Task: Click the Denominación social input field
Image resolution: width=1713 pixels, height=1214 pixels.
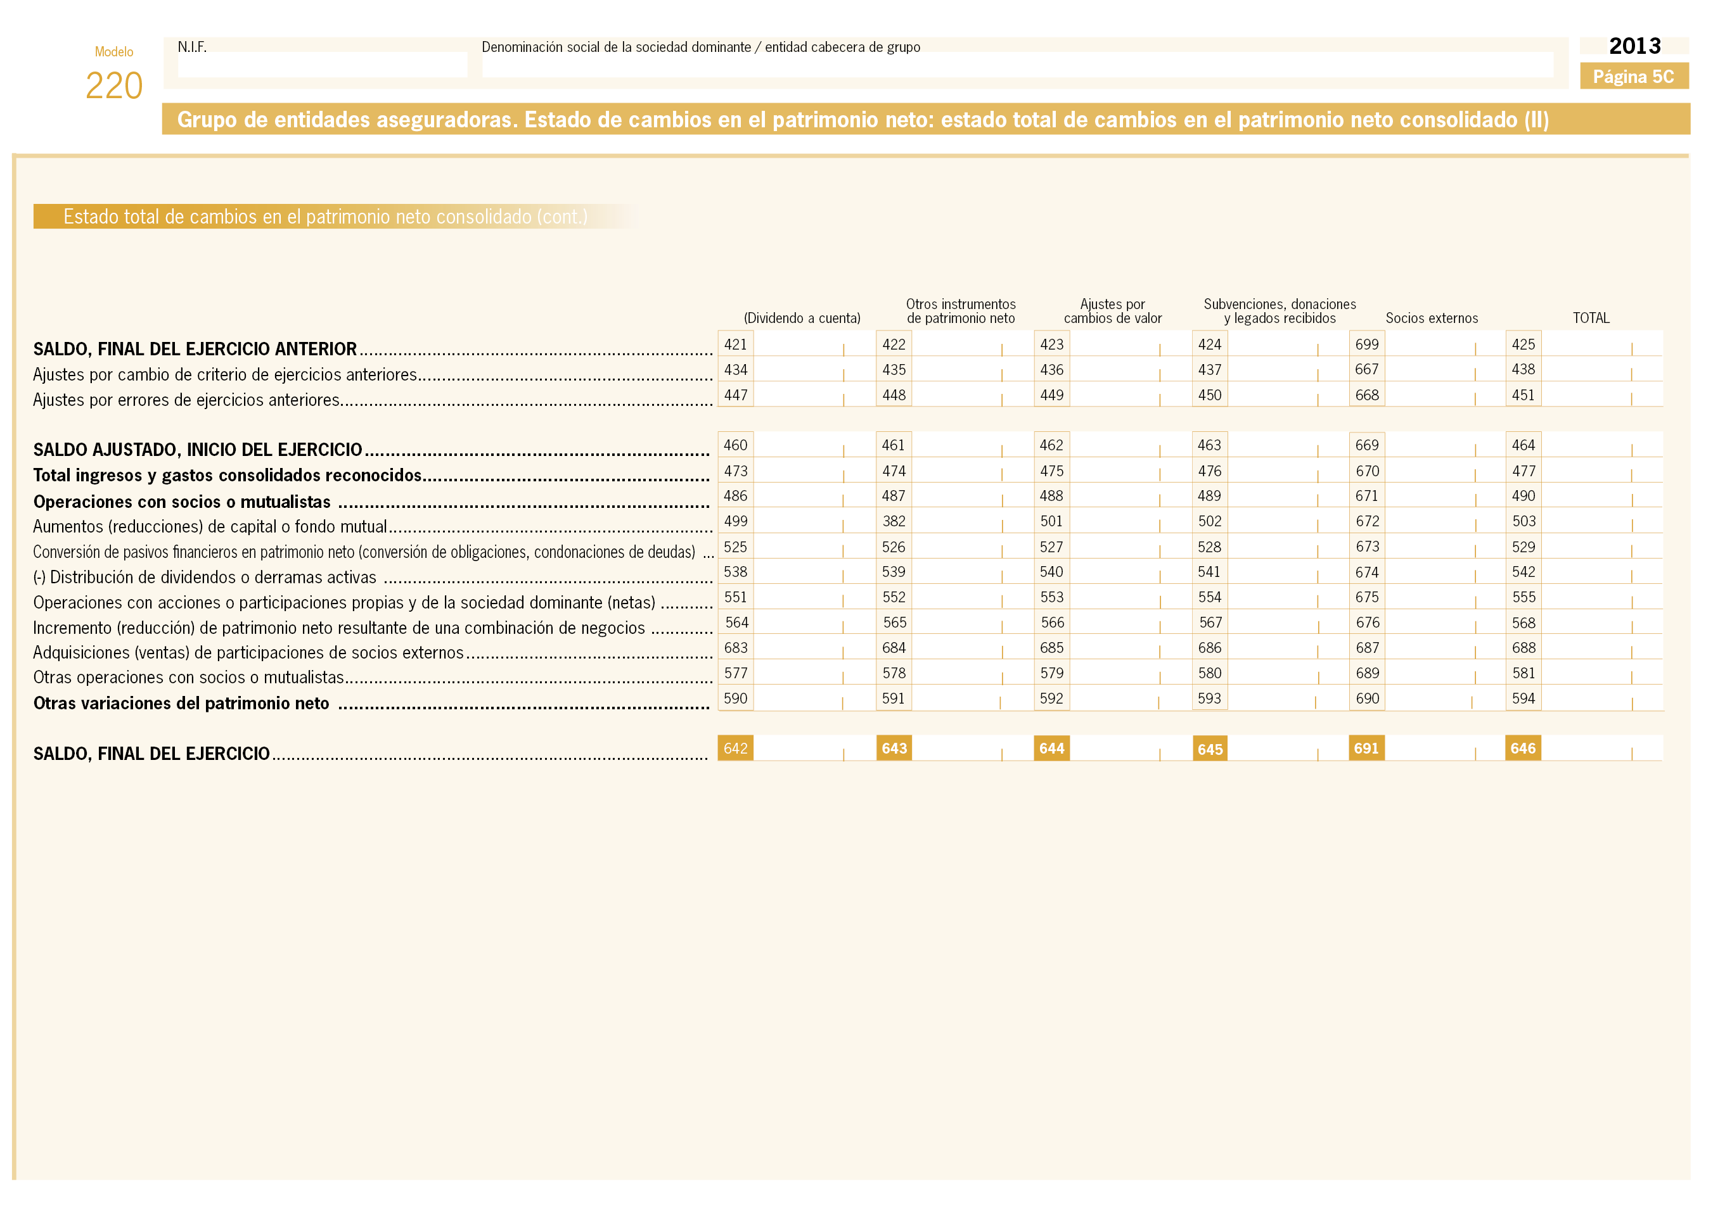Action: tap(1017, 65)
